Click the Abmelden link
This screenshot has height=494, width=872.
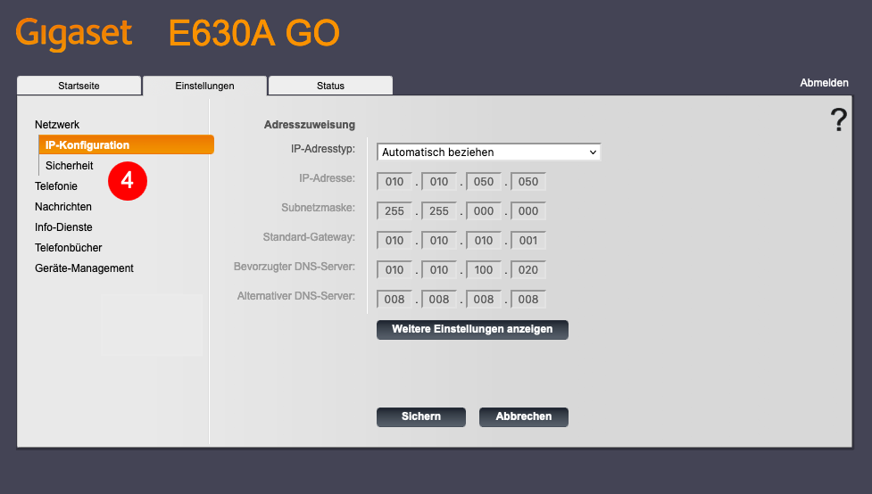824,83
